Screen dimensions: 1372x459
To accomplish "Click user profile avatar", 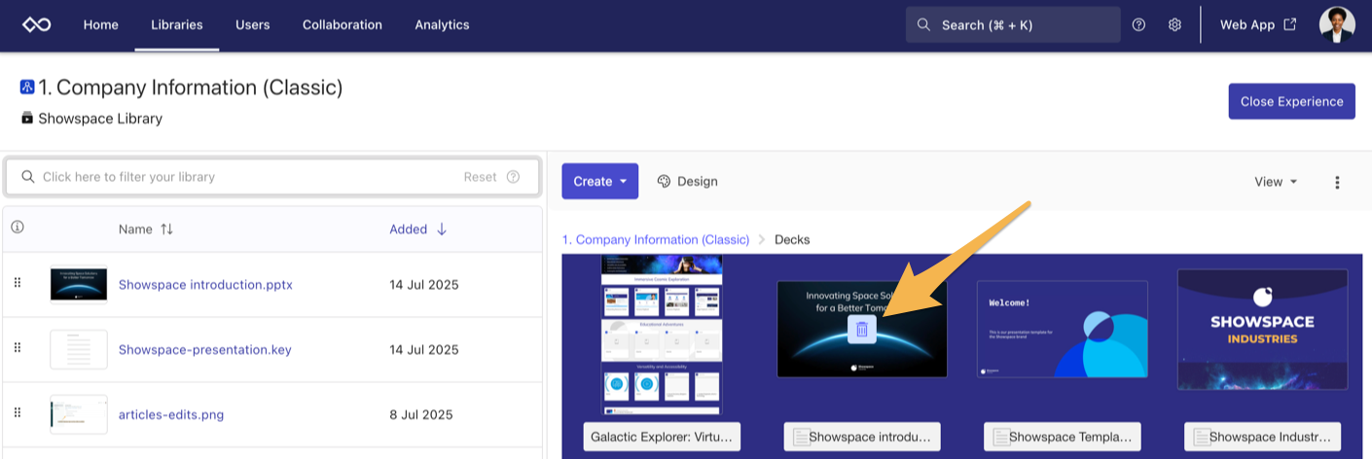I will tap(1336, 25).
